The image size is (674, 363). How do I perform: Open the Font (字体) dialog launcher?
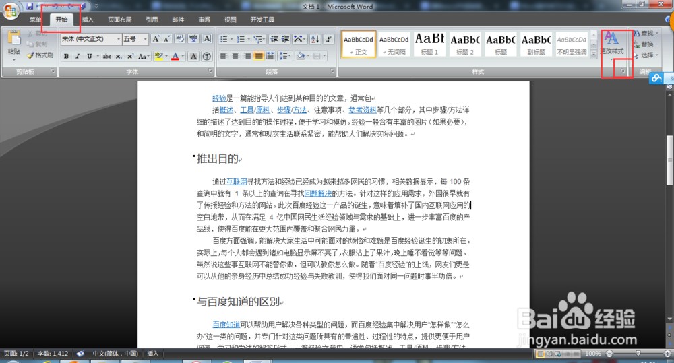[x=210, y=71]
